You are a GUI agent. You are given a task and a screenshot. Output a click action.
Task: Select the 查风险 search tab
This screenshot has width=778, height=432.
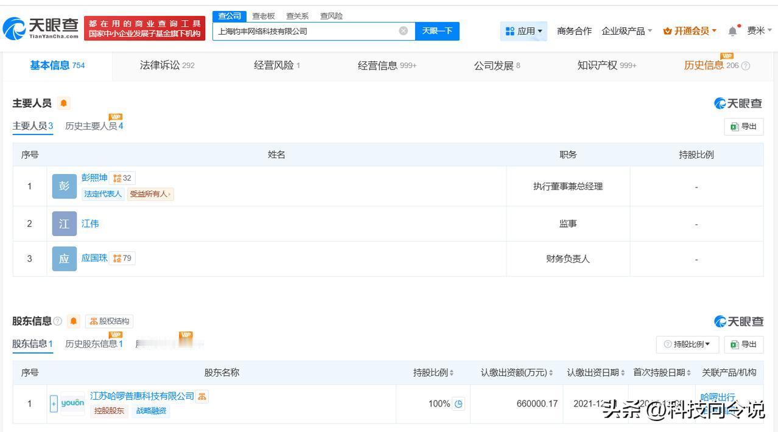point(332,16)
